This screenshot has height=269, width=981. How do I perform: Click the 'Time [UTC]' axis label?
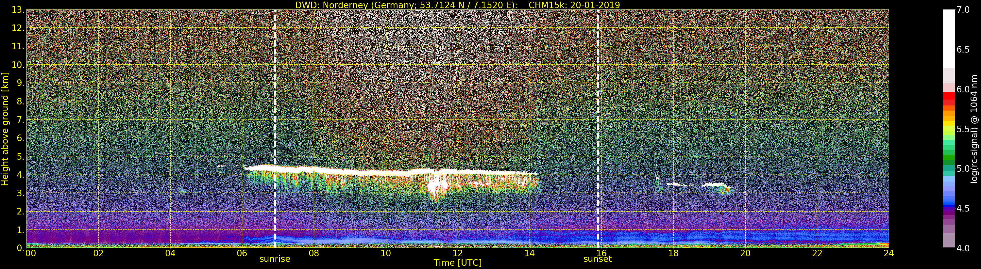458,263
